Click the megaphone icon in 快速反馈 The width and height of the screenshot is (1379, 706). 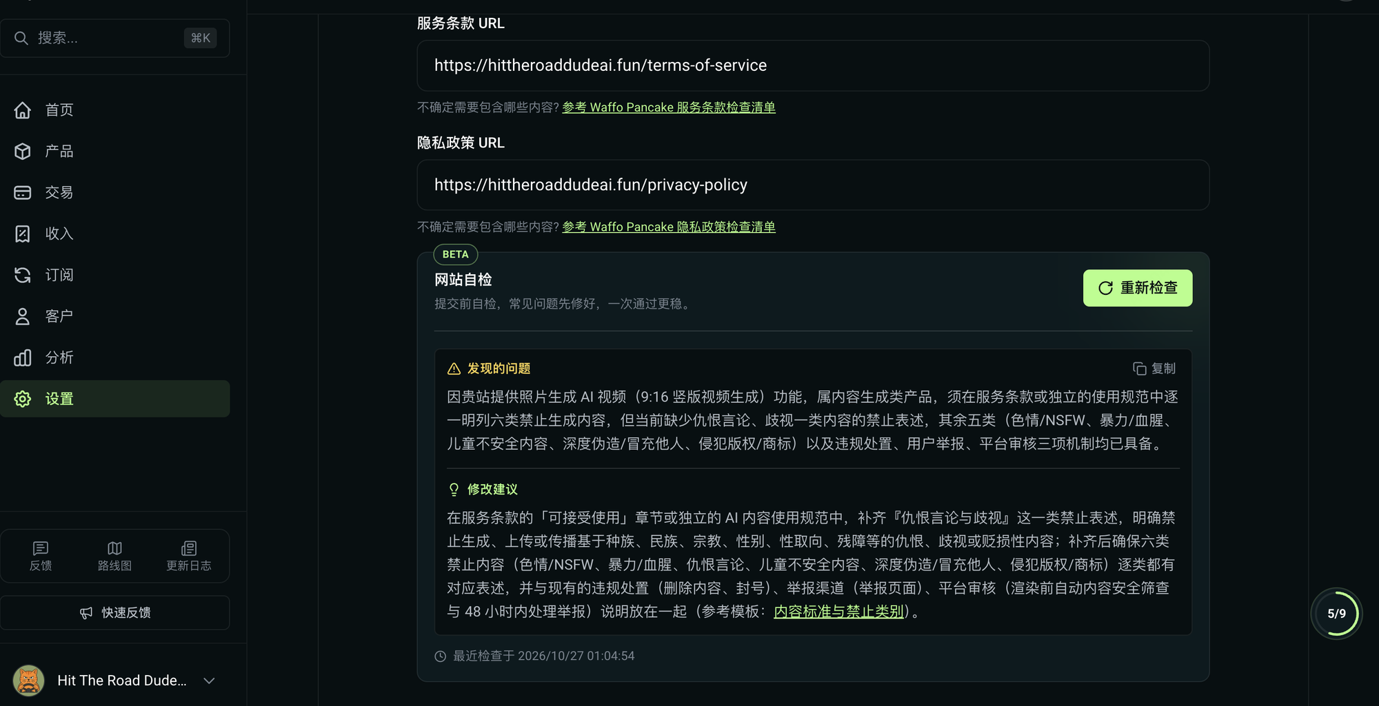[86, 613]
